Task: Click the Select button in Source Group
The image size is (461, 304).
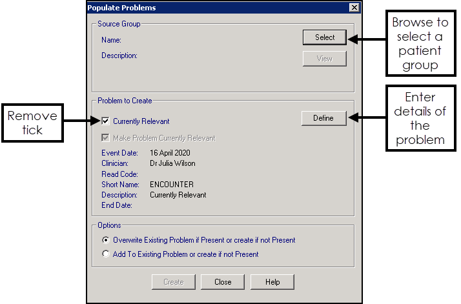Action: tap(324, 37)
